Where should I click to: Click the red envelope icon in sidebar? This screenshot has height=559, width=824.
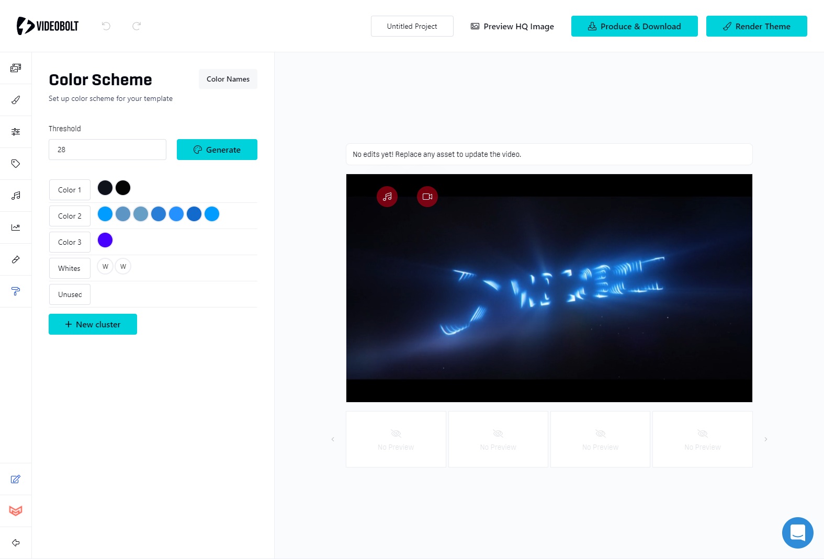coord(16,511)
